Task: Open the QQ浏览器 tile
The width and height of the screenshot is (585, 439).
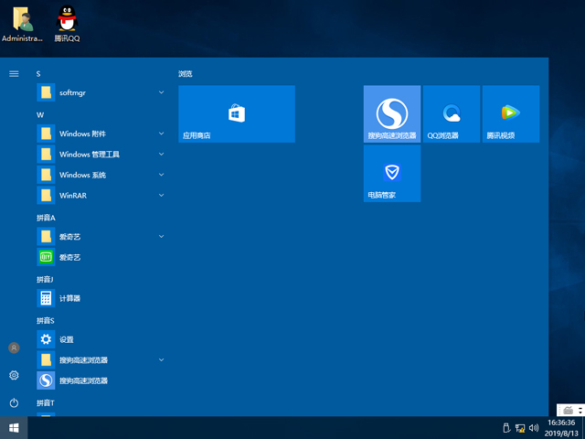Action: pyautogui.click(x=452, y=113)
